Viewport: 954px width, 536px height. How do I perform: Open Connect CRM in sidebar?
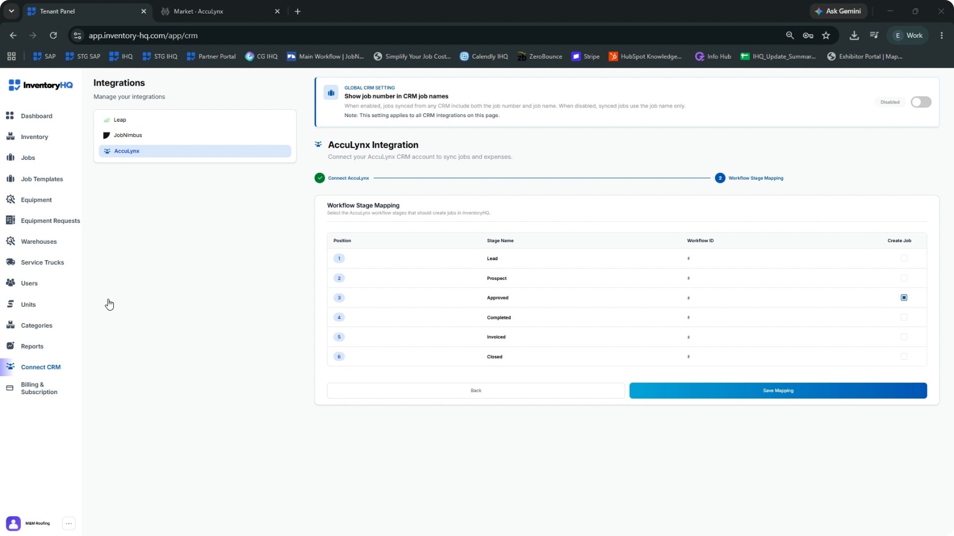tap(41, 367)
